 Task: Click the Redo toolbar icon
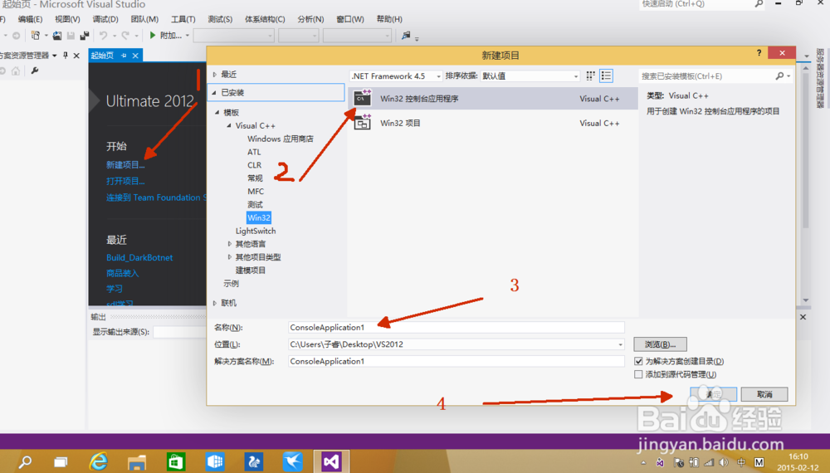tap(125, 36)
